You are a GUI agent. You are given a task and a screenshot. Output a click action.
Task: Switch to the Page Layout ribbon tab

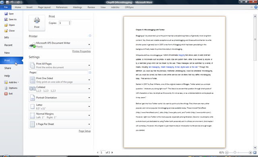44,7
